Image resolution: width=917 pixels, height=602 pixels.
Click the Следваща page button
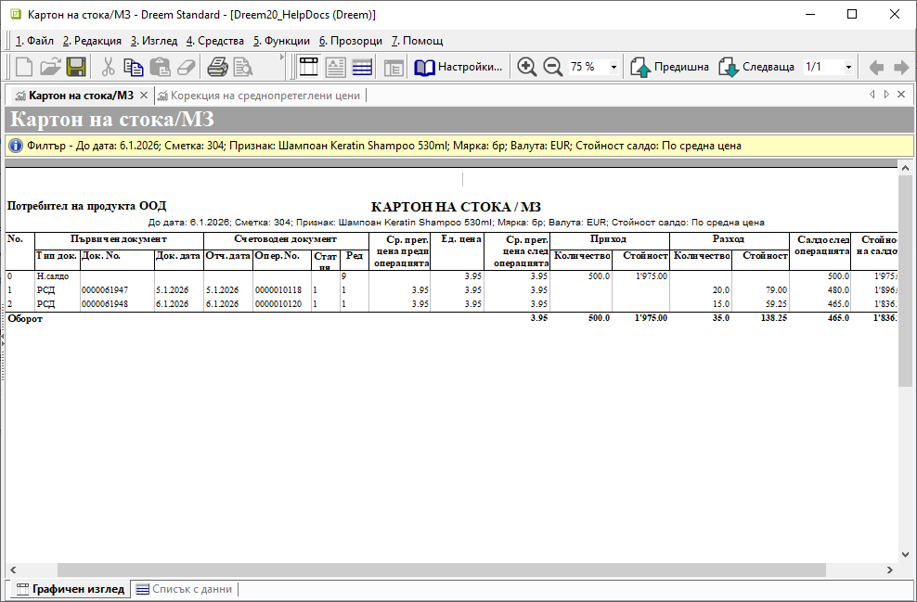point(756,67)
